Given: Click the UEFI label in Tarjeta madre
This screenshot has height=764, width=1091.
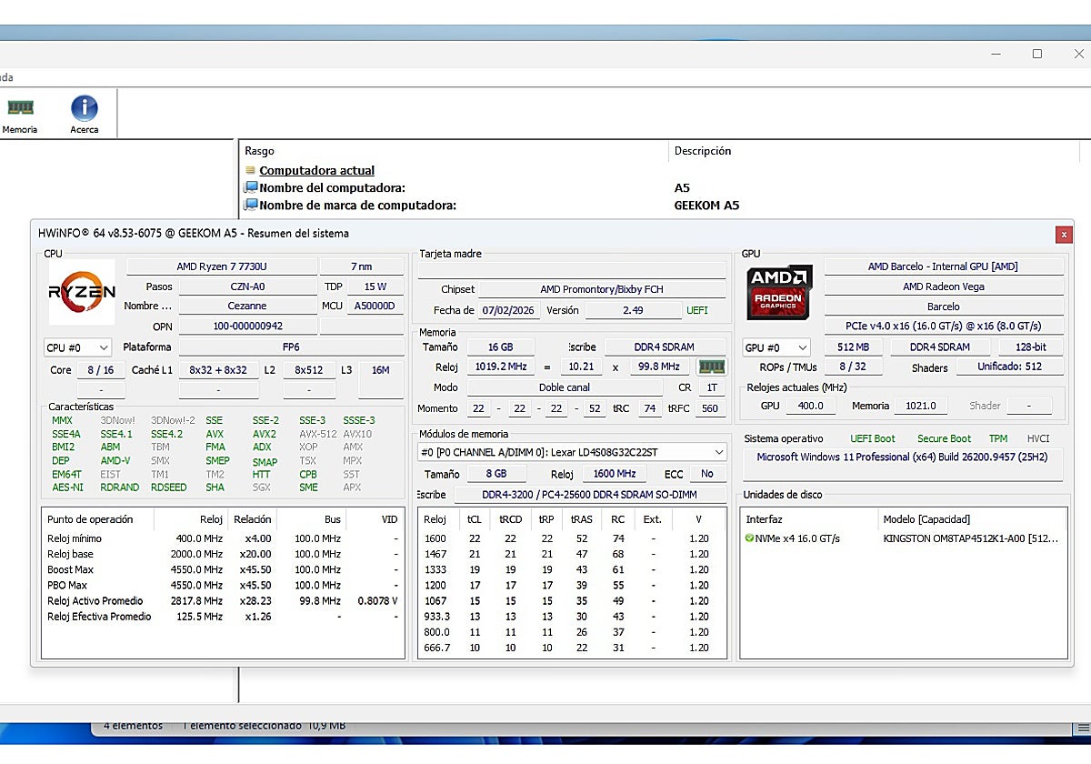Looking at the screenshot, I should click(697, 310).
